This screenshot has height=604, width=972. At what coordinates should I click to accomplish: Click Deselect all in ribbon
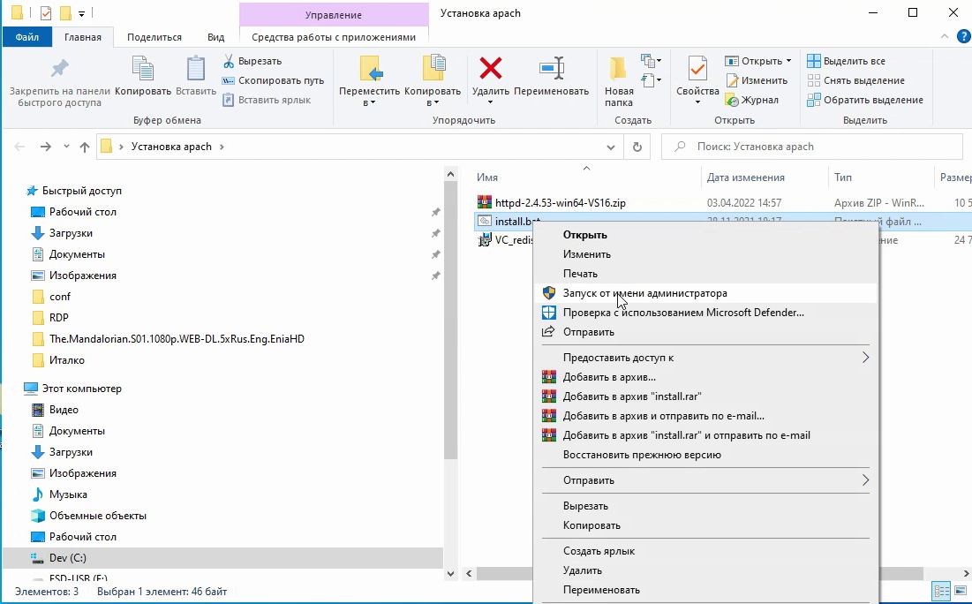[855, 80]
